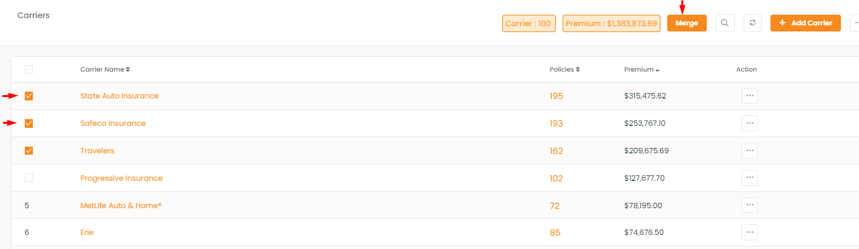The image size is (859, 249).
Task: Open action menu for Erie row
Action: pyautogui.click(x=750, y=232)
